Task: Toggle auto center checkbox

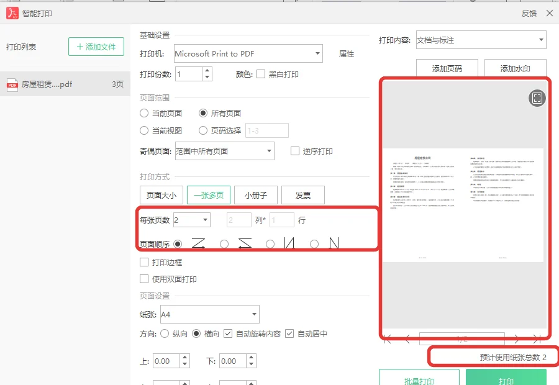Action: click(x=289, y=333)
